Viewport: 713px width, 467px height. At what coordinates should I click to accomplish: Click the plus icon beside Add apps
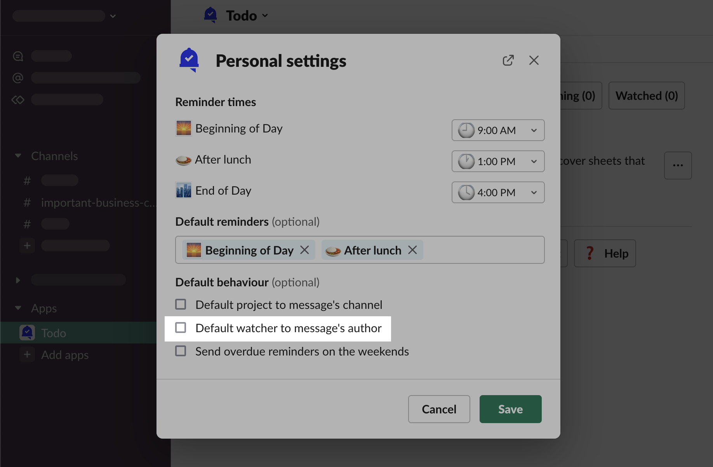pos(27,354)
